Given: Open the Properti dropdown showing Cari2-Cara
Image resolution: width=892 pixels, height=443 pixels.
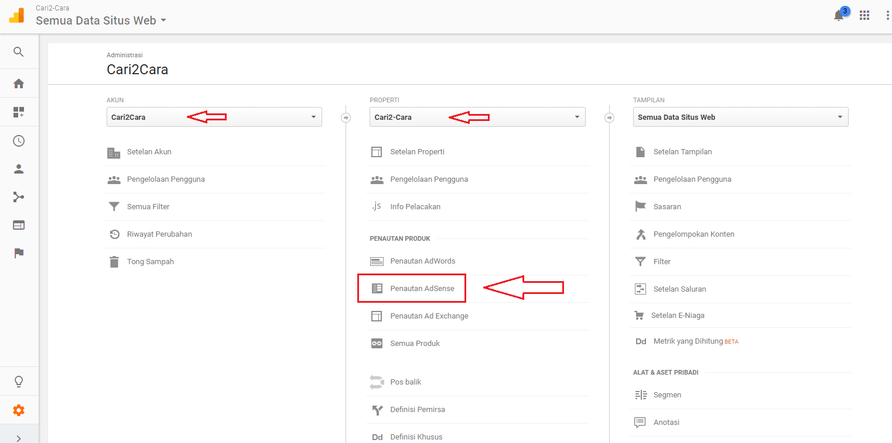Looking at the screenshot, I should (477, 117).
